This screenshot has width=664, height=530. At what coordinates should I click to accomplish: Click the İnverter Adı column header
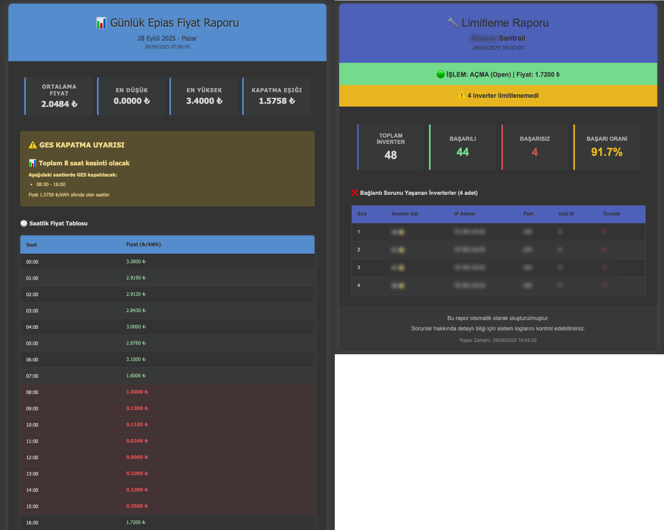point(404,214)
